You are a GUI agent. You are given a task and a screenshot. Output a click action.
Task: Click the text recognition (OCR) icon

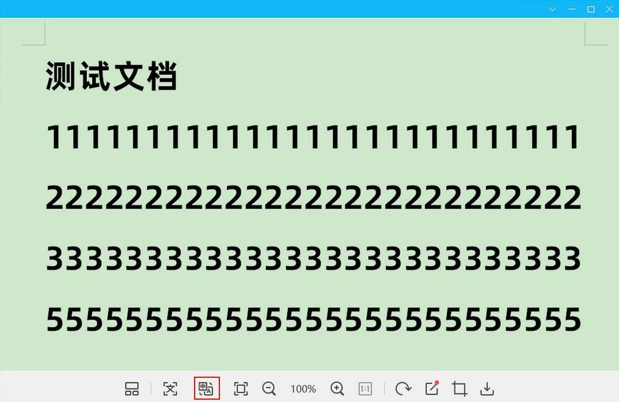(170, 389)
